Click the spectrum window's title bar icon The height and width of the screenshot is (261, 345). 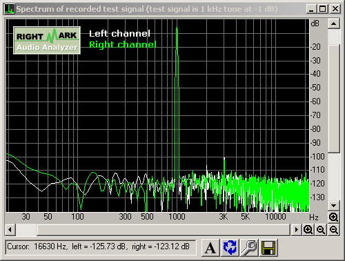tap(10, 9)
